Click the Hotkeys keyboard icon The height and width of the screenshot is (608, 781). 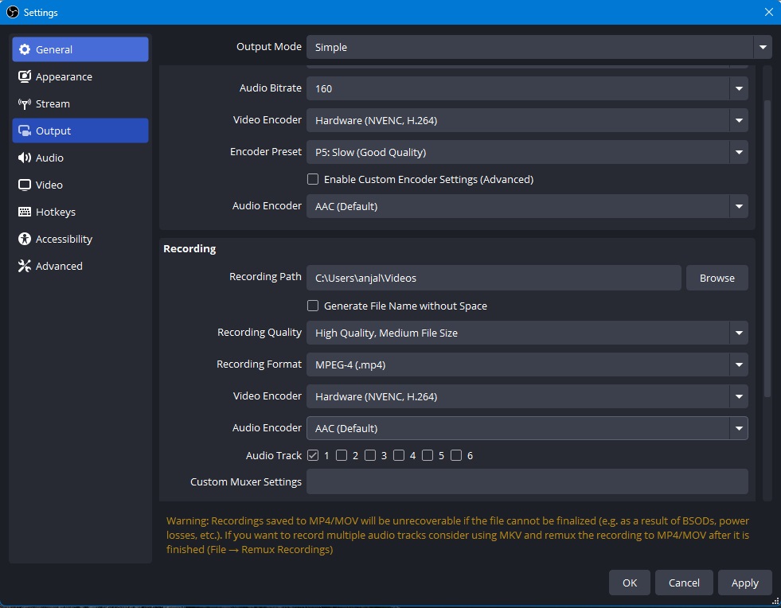coord(25,212)
